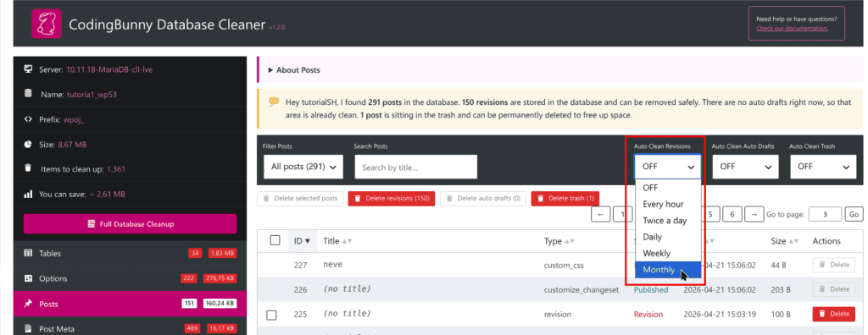Click the Go to page number field

click(825, 214)
